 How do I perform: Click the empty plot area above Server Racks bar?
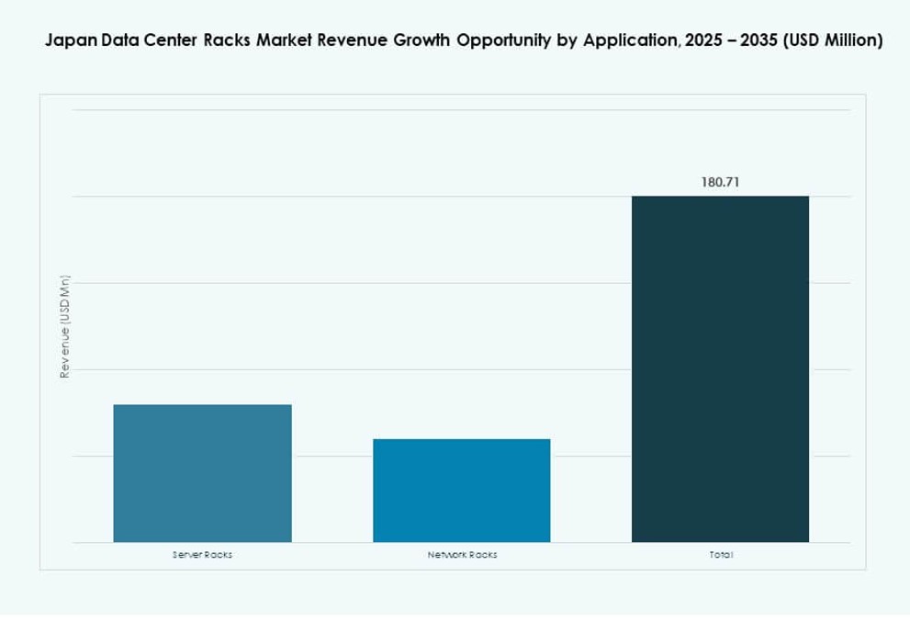click(x=201, y=276)
